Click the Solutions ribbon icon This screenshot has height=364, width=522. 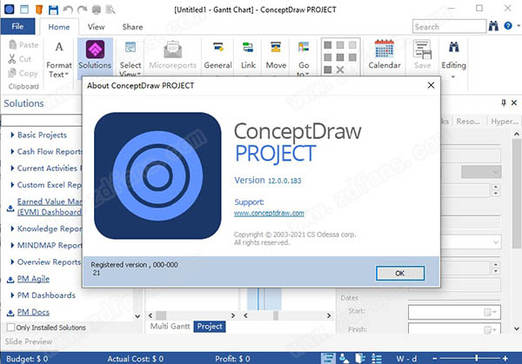coord(95,50)
